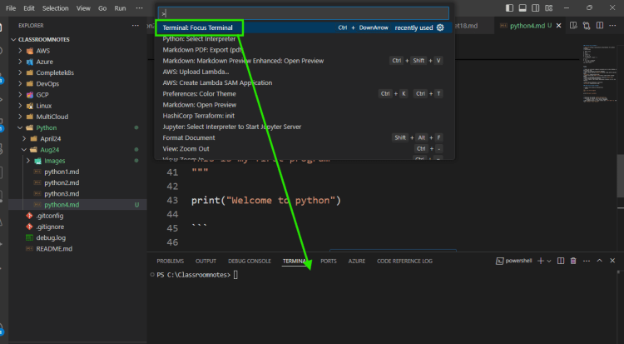Split the editor right icon

[600, 26]
